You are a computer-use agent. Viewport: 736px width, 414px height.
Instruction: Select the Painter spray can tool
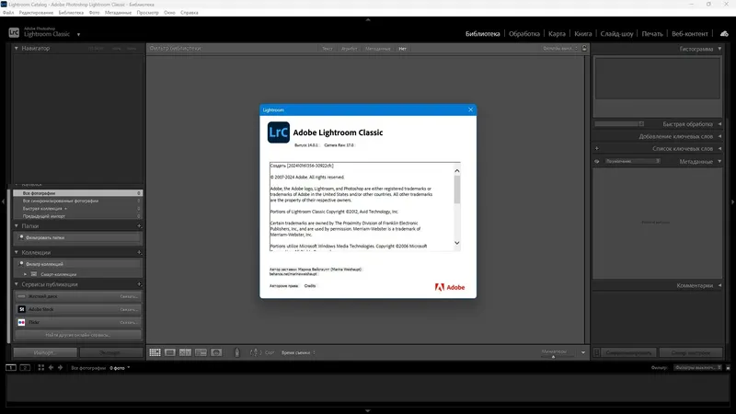click(237, 352)
